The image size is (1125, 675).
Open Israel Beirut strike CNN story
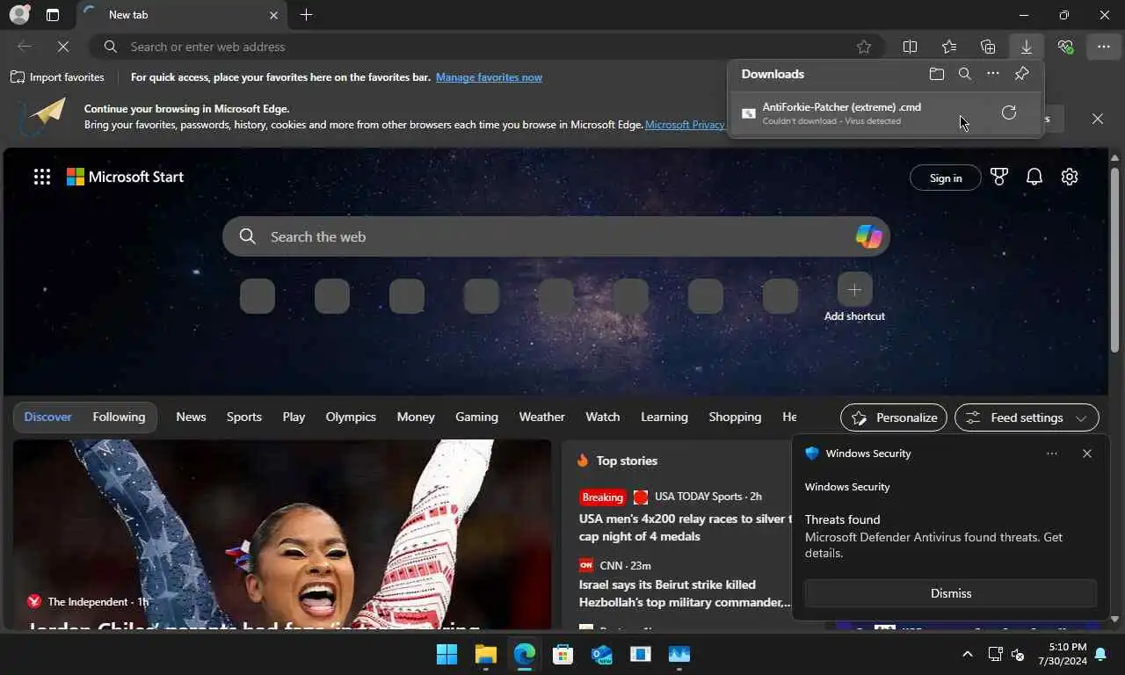pos(685,593)
